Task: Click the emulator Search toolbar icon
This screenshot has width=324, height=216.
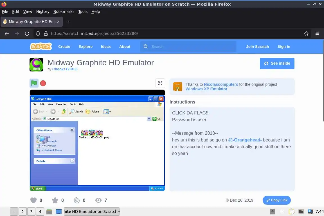Action: click(76, 112)
